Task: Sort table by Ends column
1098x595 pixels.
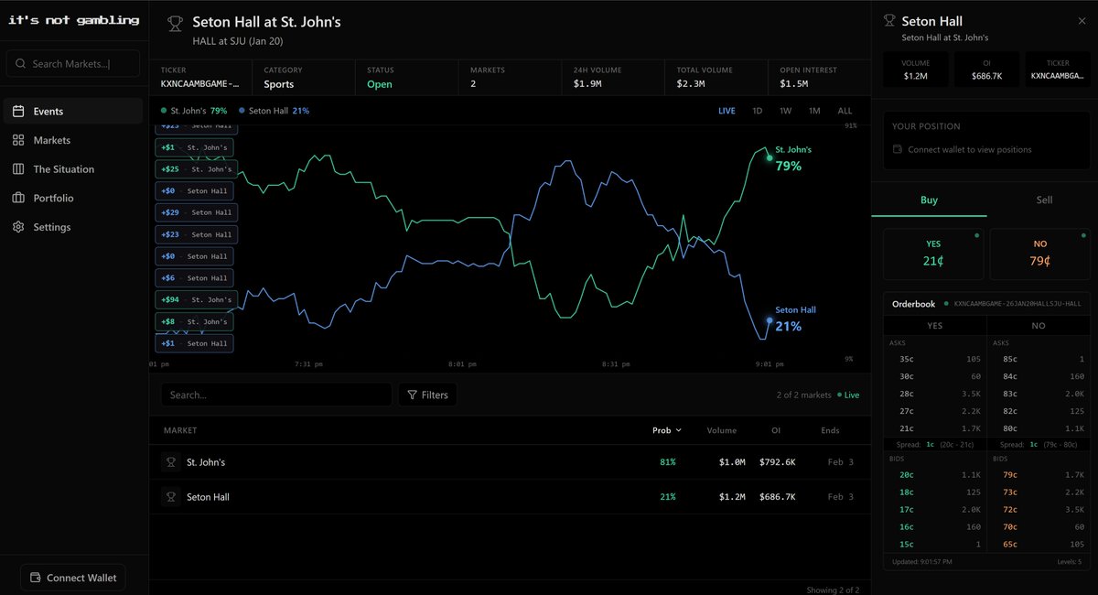Action: 830,430
